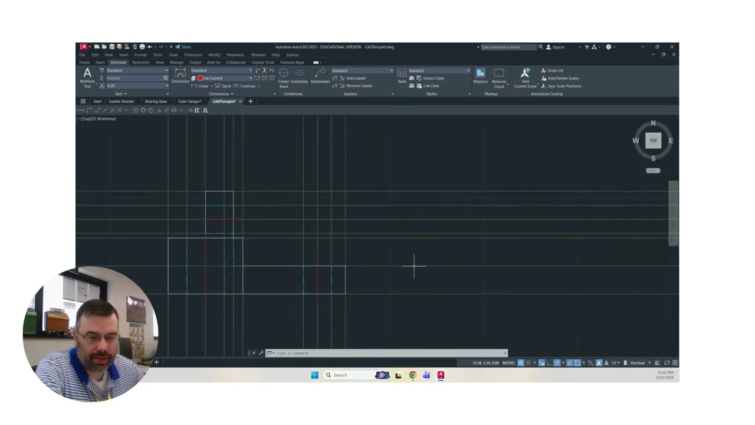Viewport: 755px width, 425px height.
Task: Open the file tabs hamburger menu
Action: [x=83, y=102]
